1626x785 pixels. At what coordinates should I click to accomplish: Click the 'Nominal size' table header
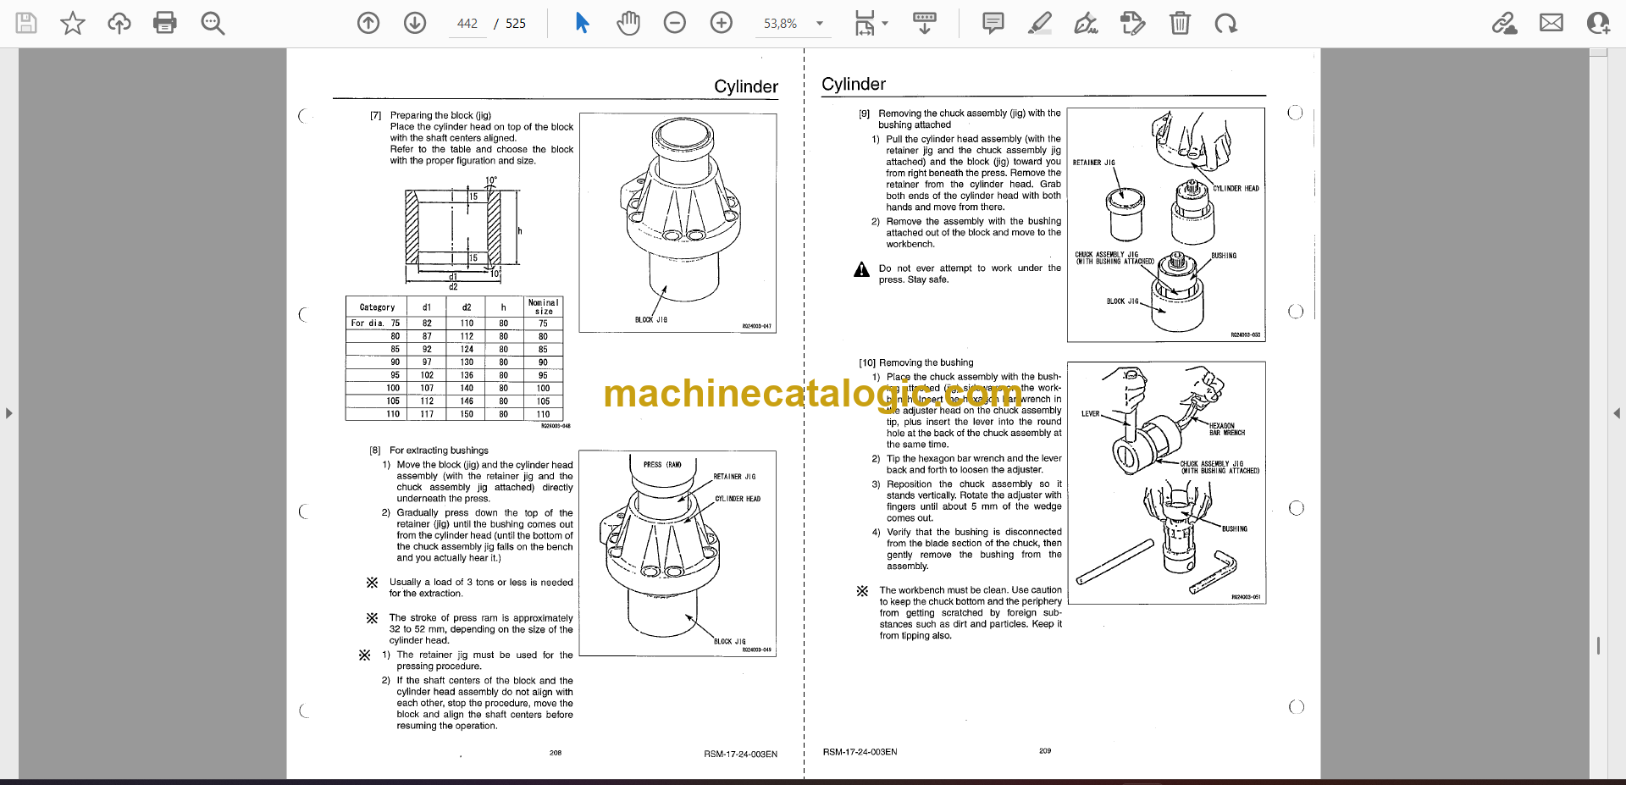pyautogui.click(x=544, y=307)
